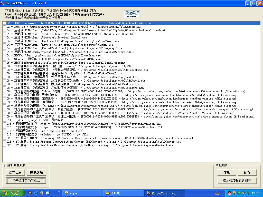The image size is (263, 197).
Task: Open the 配置 (Config) button
Action: pos(247,172)
